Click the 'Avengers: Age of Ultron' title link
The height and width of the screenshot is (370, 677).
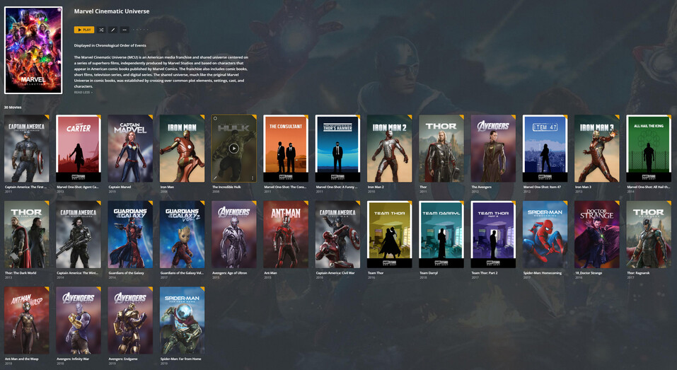coord(230,273)
